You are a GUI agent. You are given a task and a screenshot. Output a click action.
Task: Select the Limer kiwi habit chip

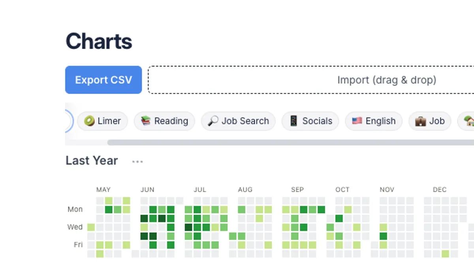[102, 121]
